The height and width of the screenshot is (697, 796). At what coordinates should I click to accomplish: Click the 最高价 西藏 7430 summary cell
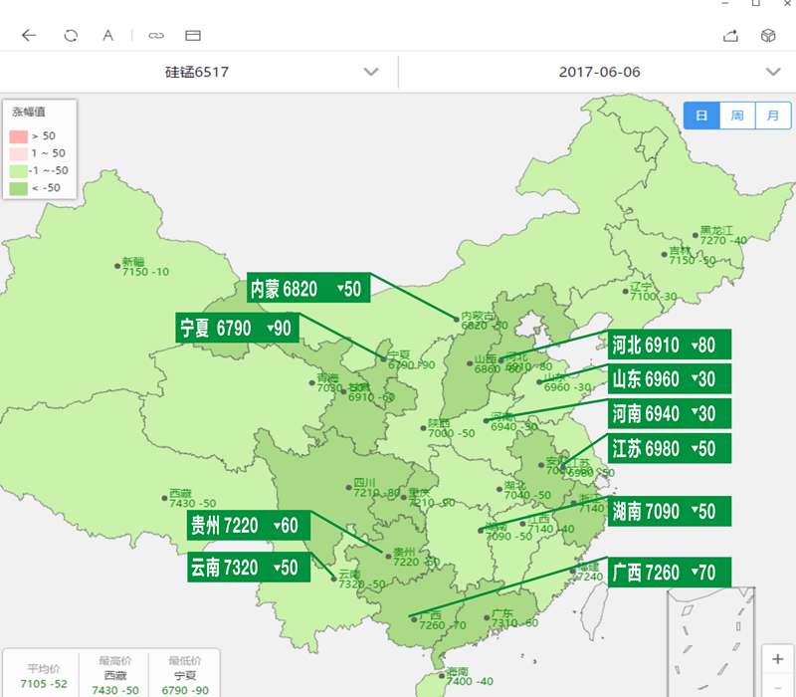(115, 676)
